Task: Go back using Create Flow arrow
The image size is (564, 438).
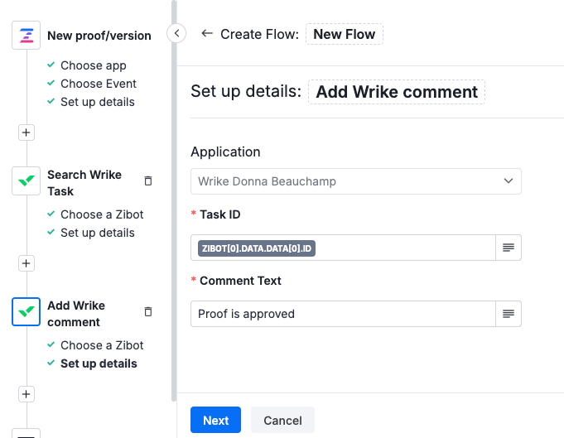Action: (207, 33)
